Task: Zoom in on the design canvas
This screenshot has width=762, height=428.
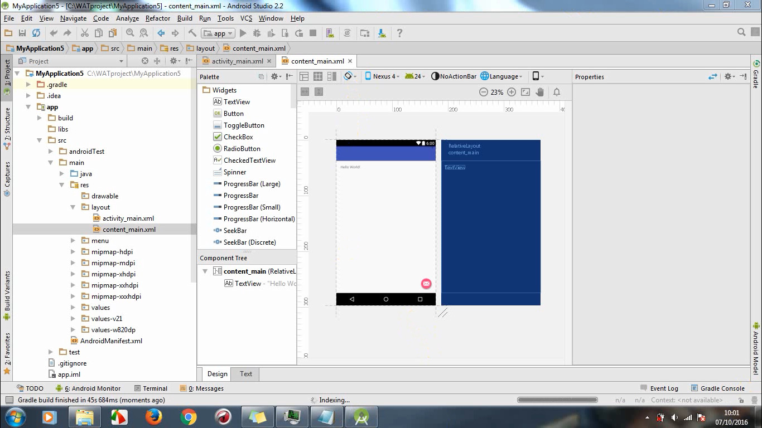Action: point(512,93)
